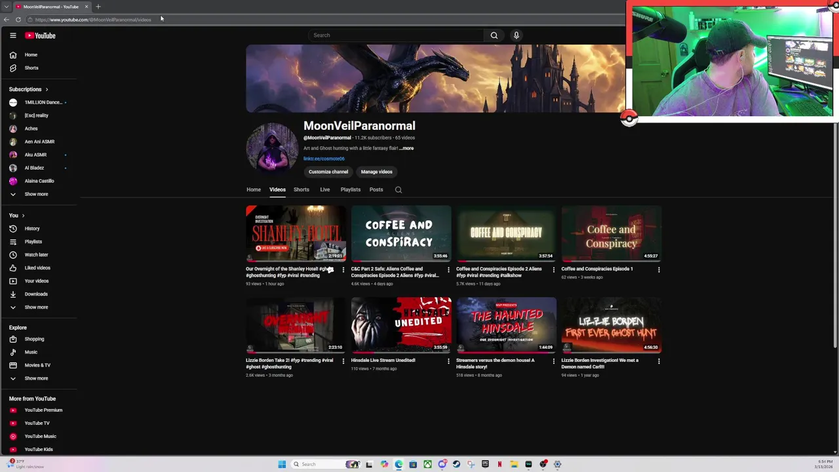
Task: Open linktr.ee/cosmote06 link
Action: (x=324, y=159)
